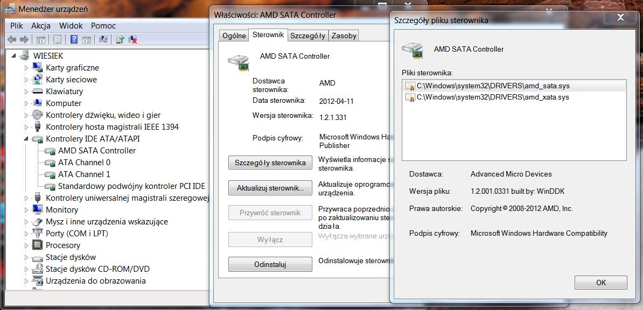
Task: Close the Szczegóły pliku sterownika dialog
Action: coord(620,17)
